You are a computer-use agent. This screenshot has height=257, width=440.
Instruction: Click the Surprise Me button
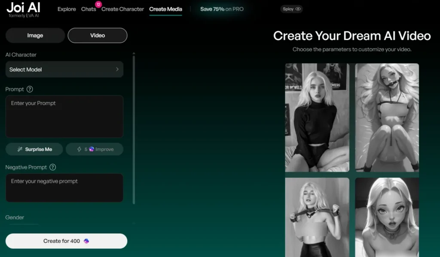coord(34,149)
